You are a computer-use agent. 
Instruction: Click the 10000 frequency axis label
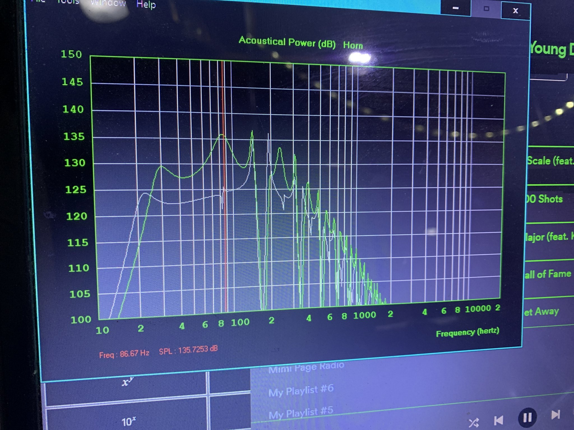[478, 309]
